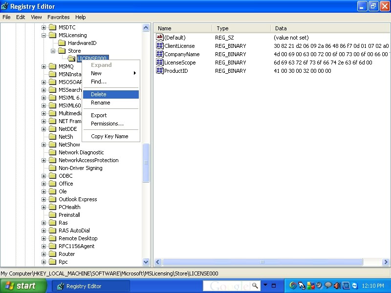The width and height of the screenshot is (391, 293).
Task: Click the MSDTC folder icon
Action: pyautogui.click(x=53, y=27)
